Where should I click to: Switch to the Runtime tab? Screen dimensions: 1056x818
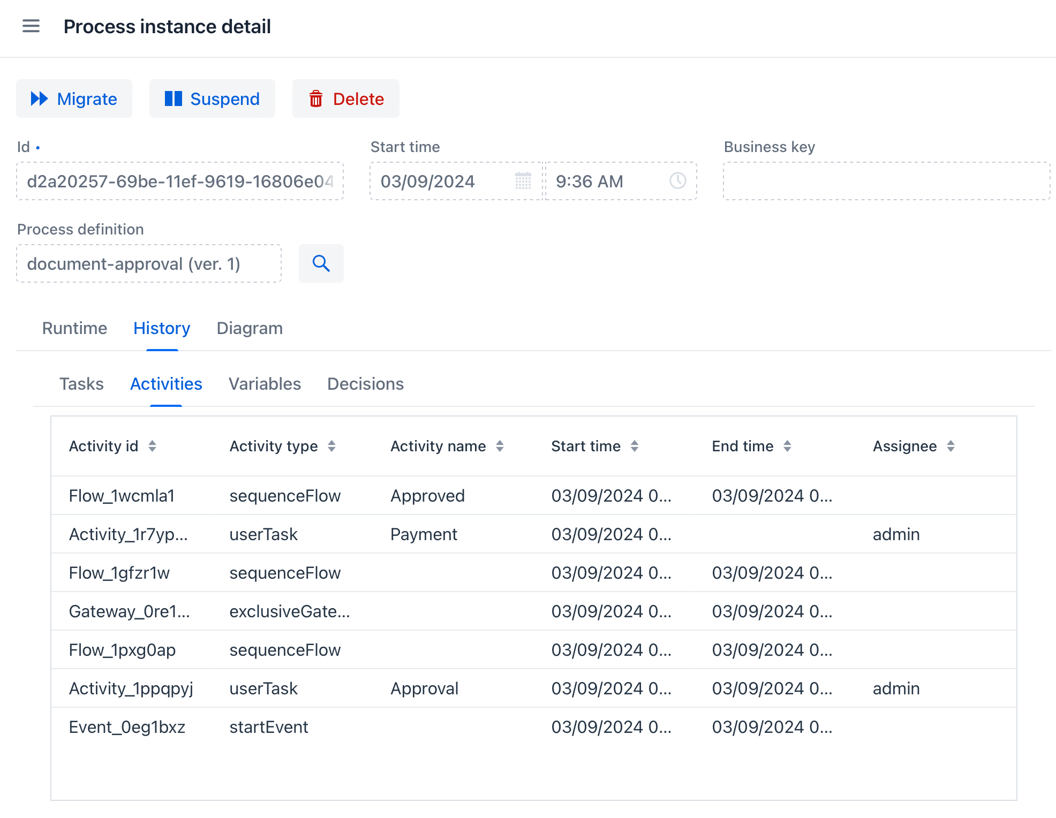pos(74,328)
